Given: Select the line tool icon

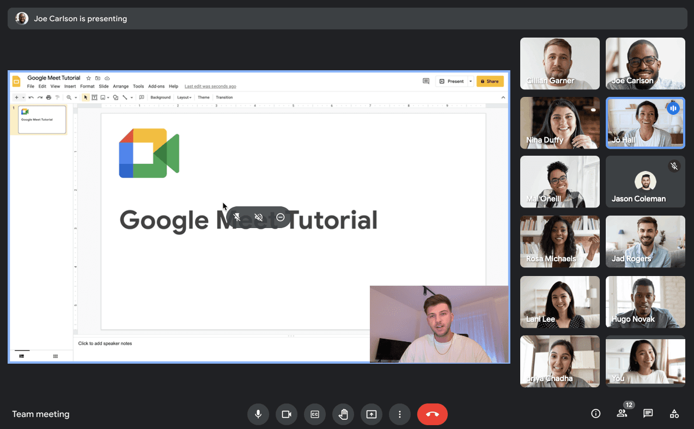Looking at the screenshot, I should [x=125, y=97].
